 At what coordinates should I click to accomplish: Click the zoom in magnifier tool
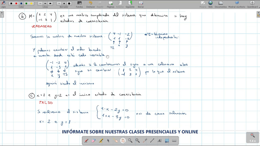(130, 141)
